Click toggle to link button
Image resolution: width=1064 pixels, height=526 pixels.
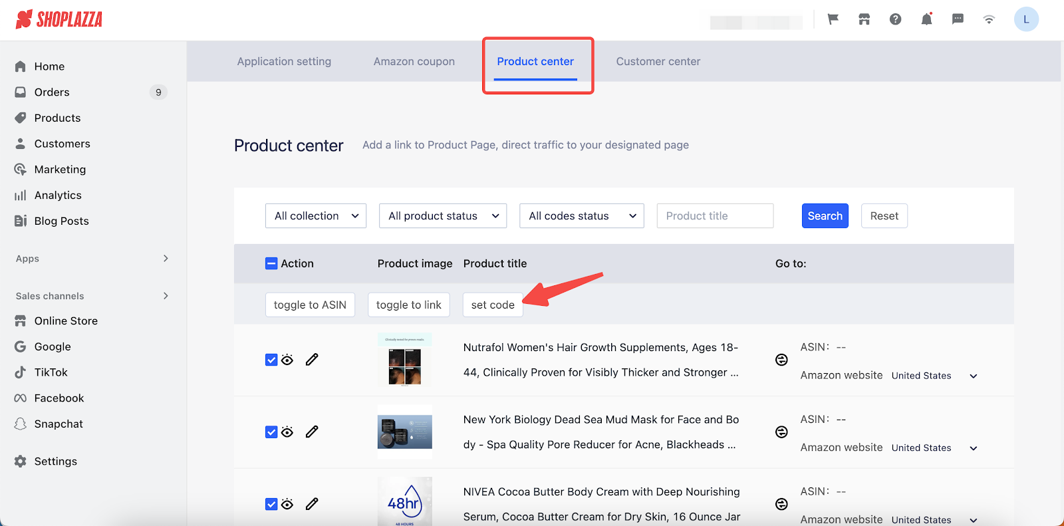point(409,305)
